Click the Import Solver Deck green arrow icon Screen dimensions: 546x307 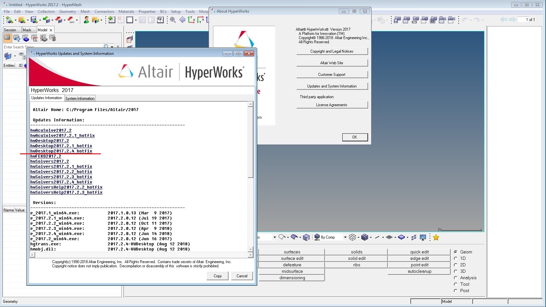coord(46,20)
